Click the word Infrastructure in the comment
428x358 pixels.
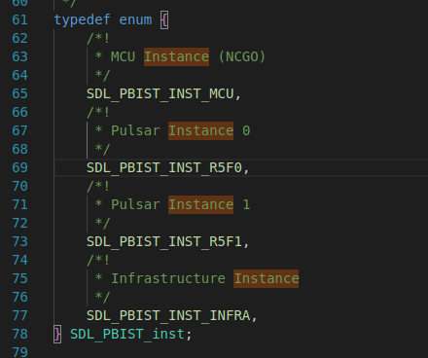pyautogui.click(x=168, y=278)
